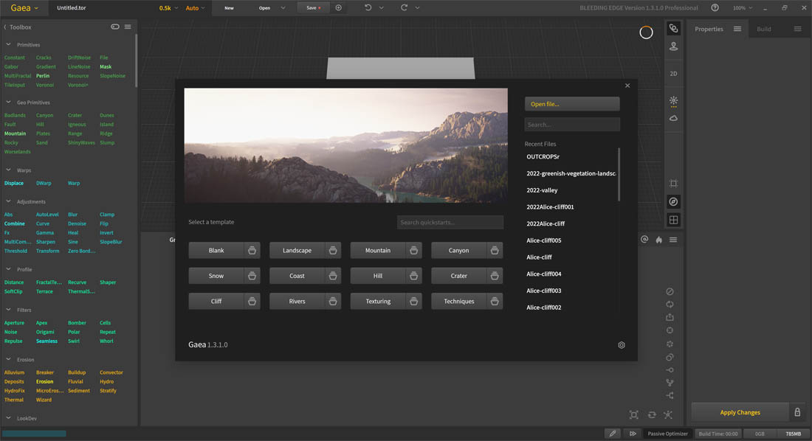Select the Combine node in Toolbox
This screenshot has height=441, width=812.
click(15, 223)
